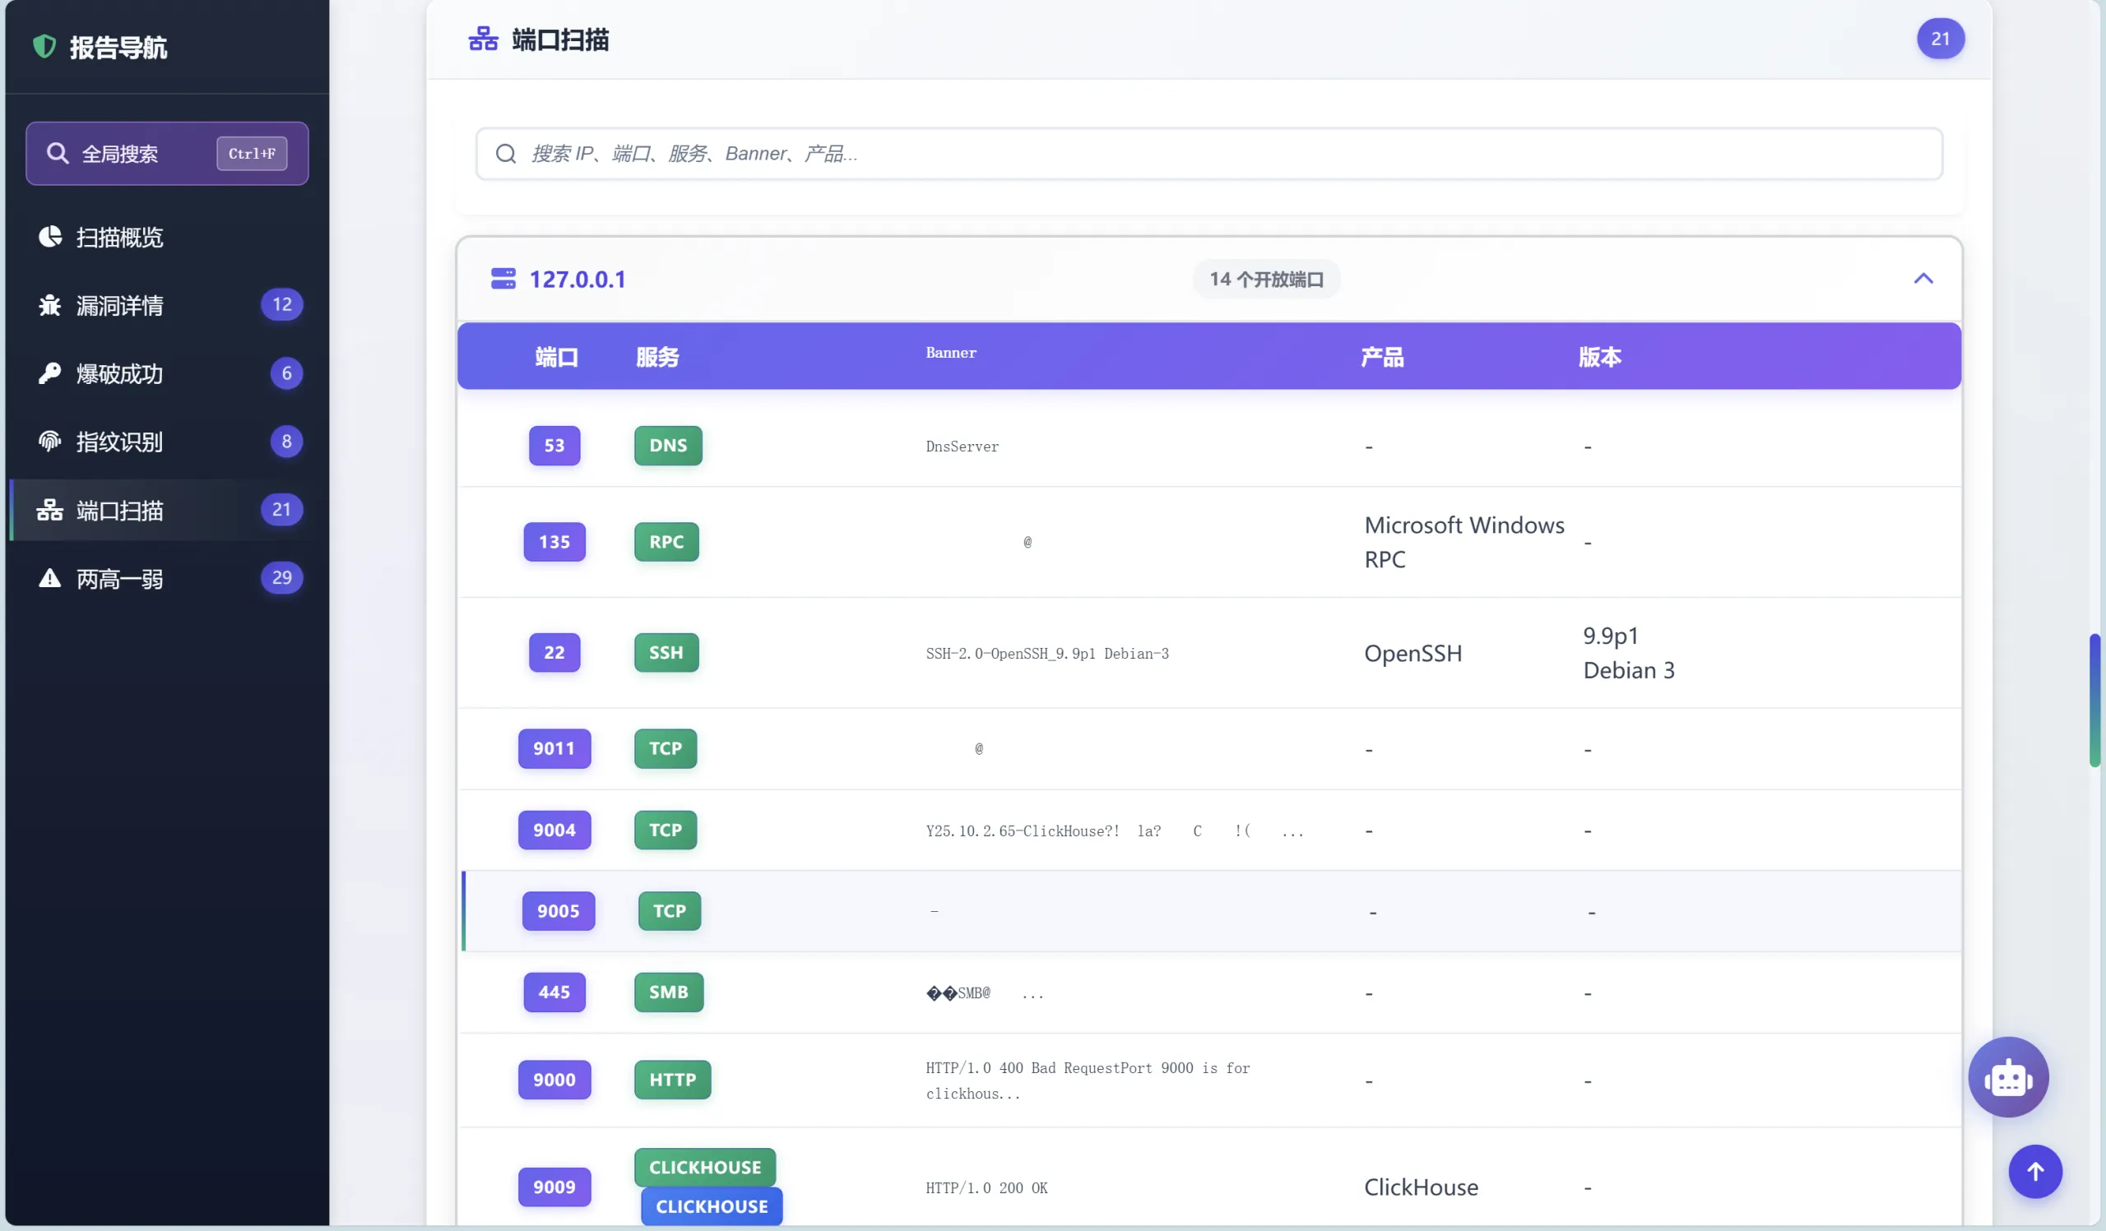
Task: Select the 扫描概览 pie chart icon
Action: [49, 236]
